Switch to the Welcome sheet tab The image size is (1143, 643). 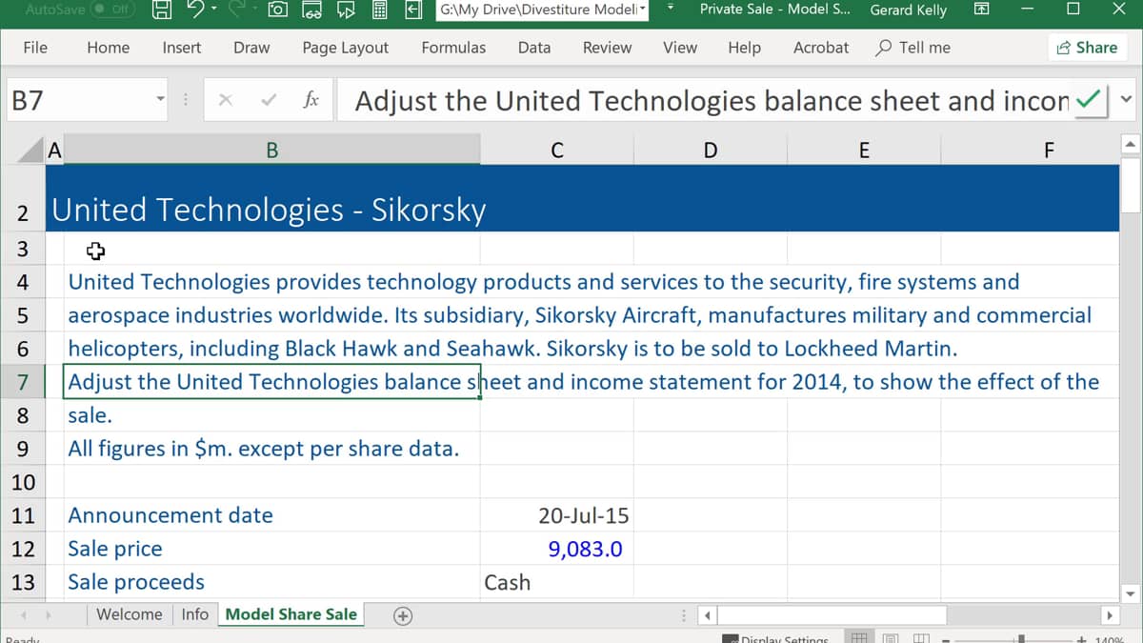130,614
